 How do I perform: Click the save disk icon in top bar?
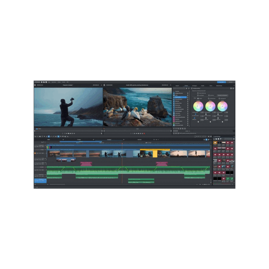[46, 82]
